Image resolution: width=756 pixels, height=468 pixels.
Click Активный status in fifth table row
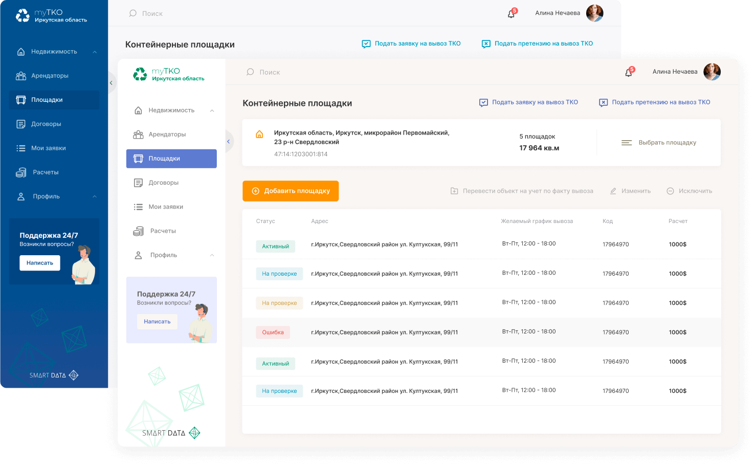(x=276, y=364)
